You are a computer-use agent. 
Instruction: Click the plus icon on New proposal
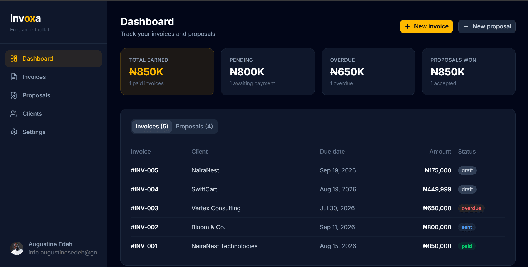click(466, 26)
